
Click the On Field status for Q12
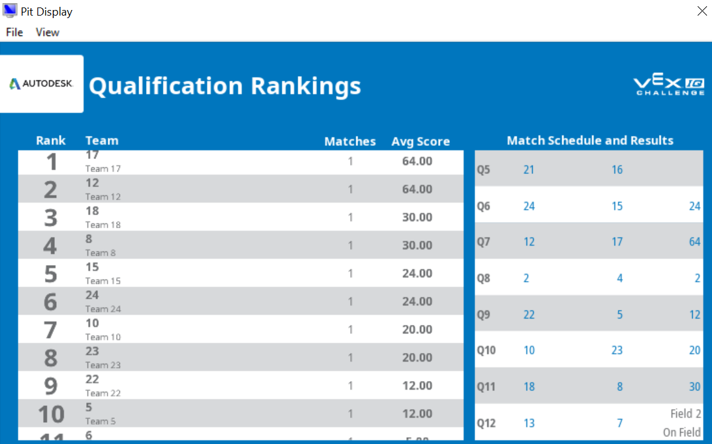(x=682, y=432)
